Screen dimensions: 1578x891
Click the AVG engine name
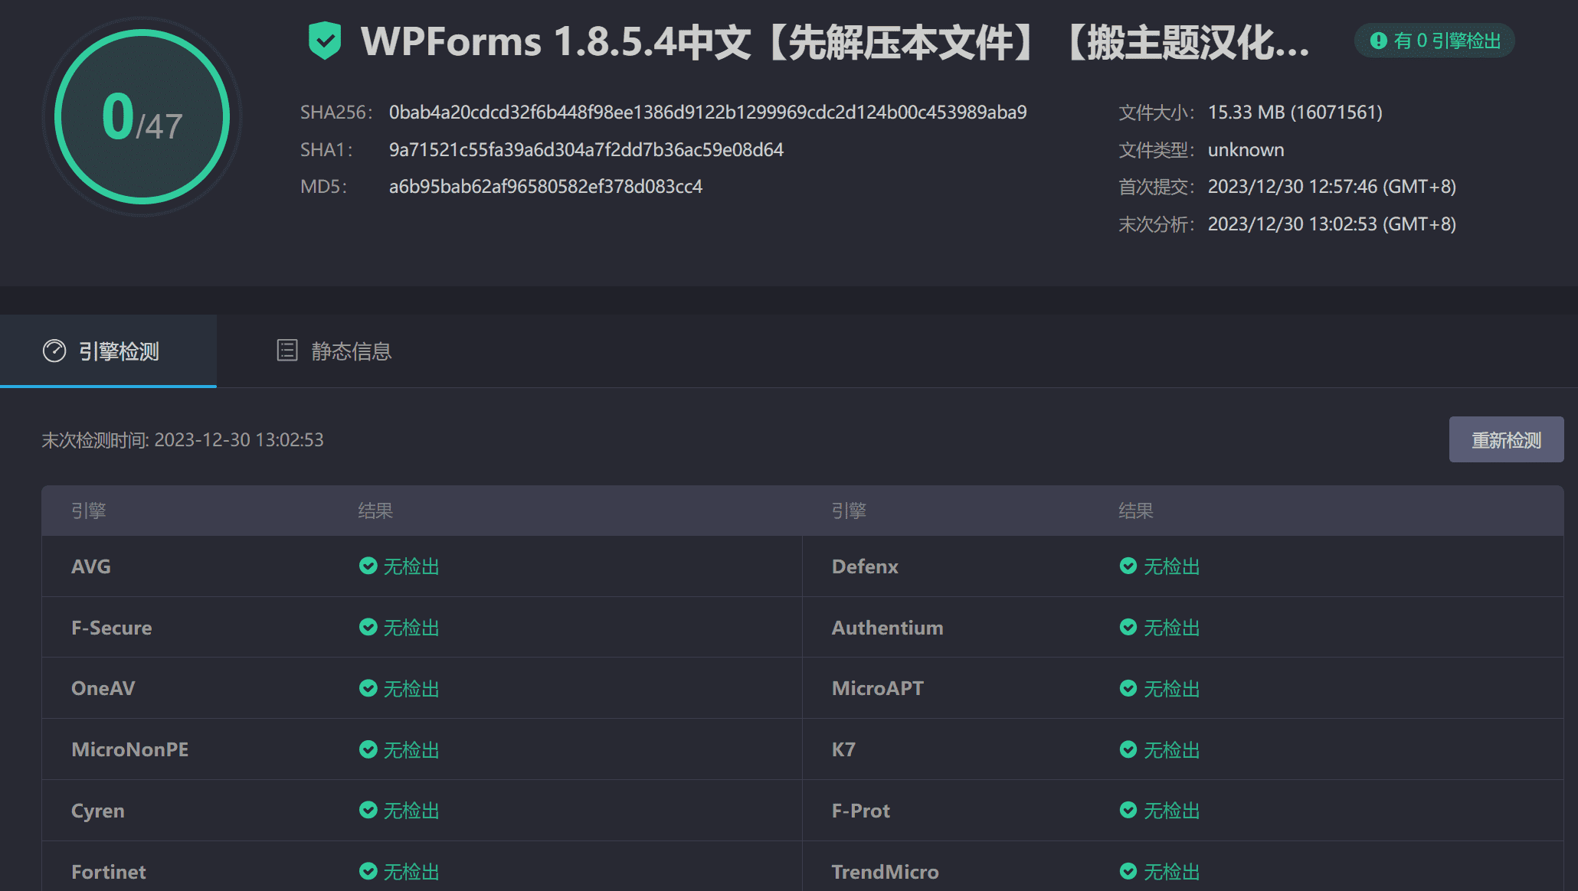91,566
